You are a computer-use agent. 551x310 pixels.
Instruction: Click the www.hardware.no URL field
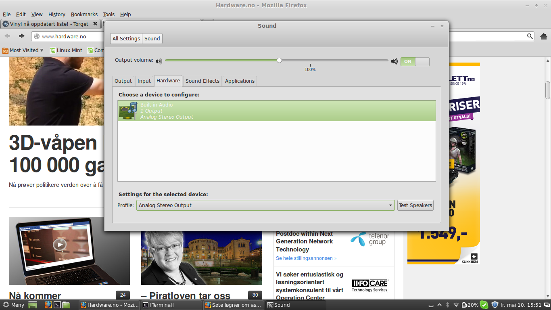(x=69, y=36)
